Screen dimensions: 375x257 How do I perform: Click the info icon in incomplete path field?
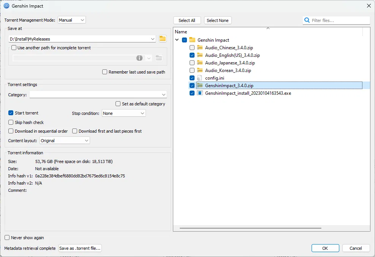tap(139, 58)
